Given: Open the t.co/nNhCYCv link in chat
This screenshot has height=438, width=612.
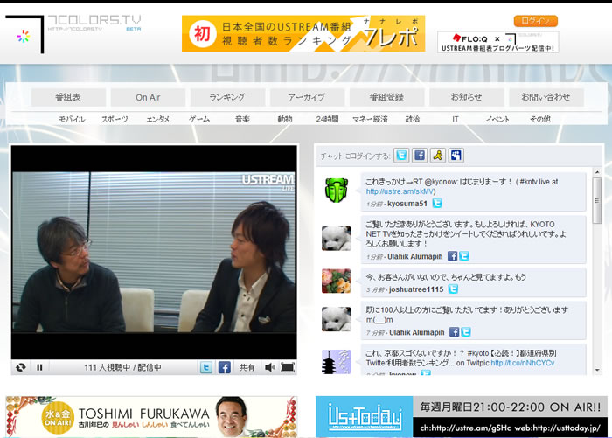Looking at the screenshot, I should tap(523, 363).
